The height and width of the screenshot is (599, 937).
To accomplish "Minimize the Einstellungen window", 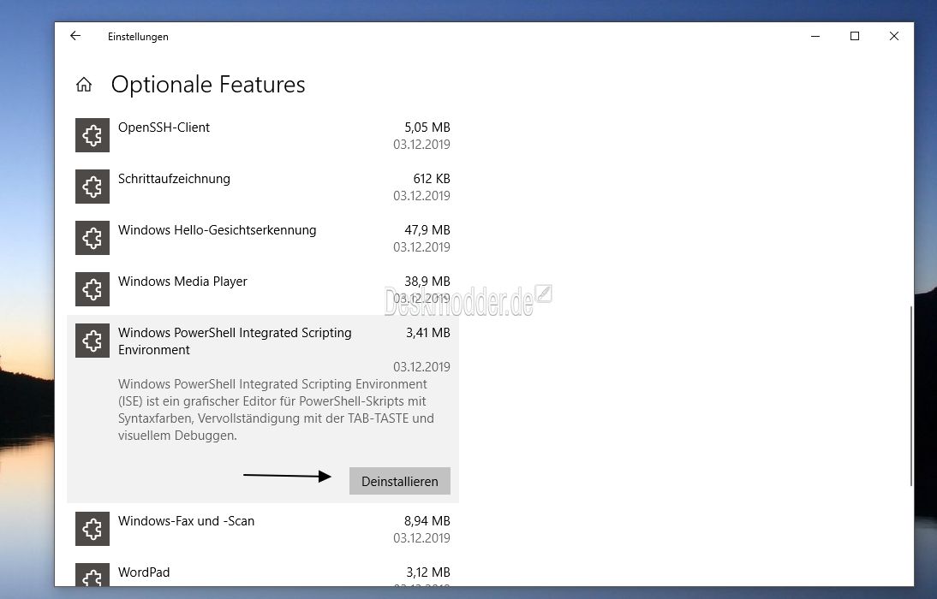I will click(x=815, y=37).
